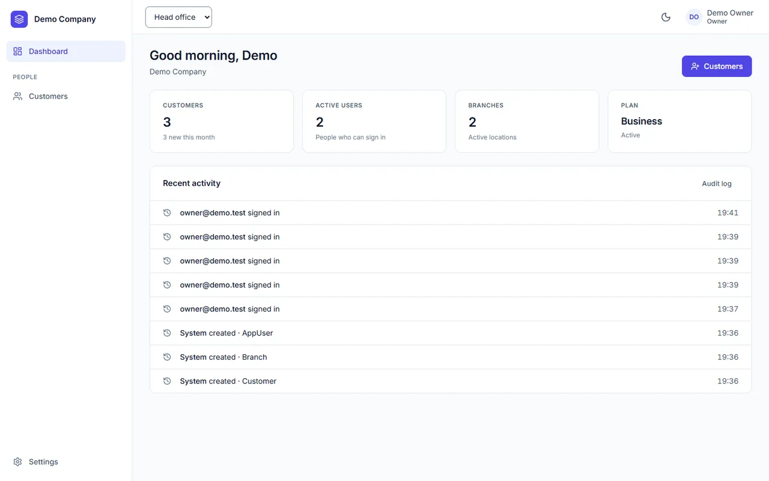This screenshot has height=481, width=769.
Task: Click history icon in the 19:37 sign-in row
Action: [167, 309]
